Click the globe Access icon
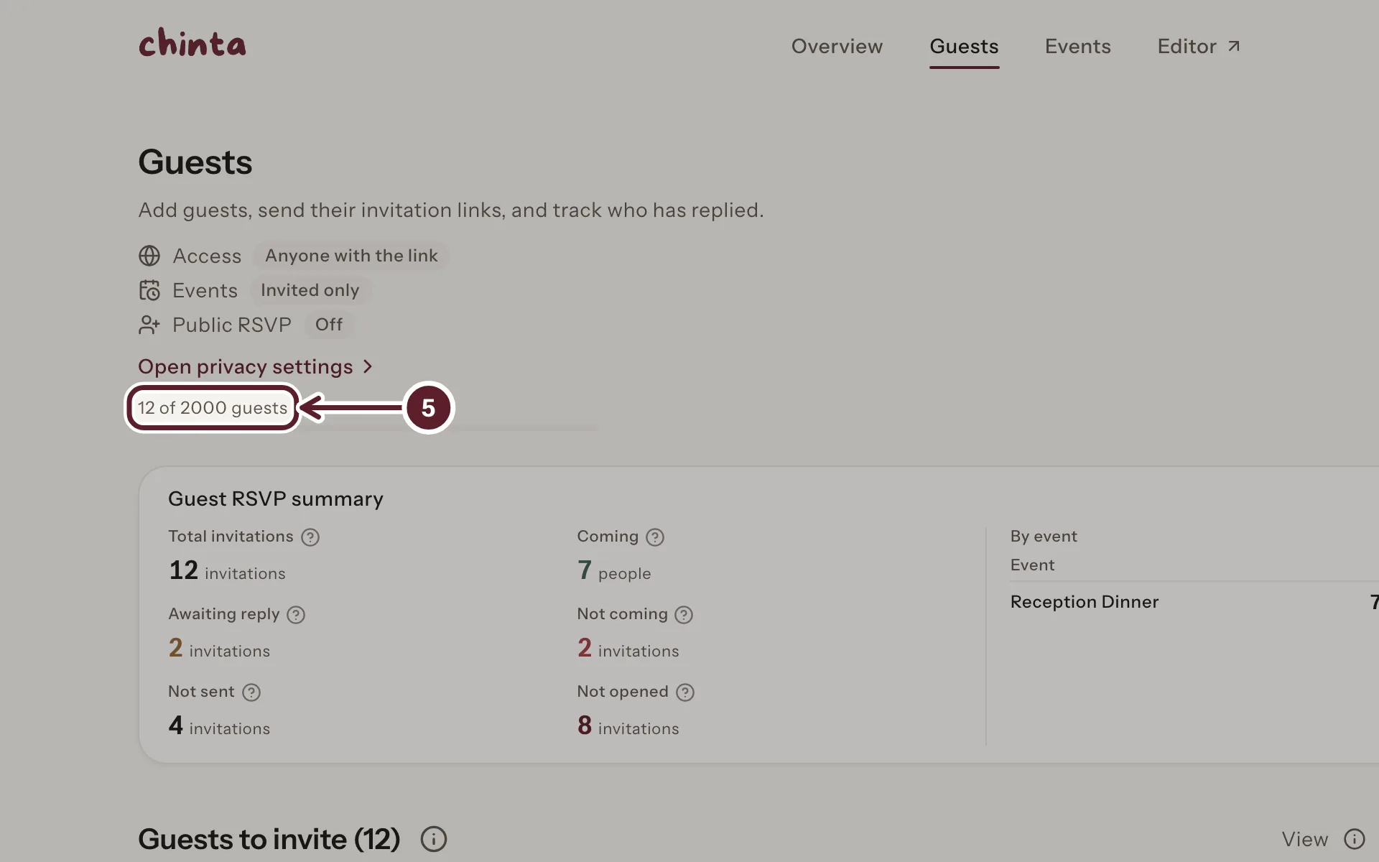Image resolution: width=1379 pixels, height=862 pixels. click(149, 256)
